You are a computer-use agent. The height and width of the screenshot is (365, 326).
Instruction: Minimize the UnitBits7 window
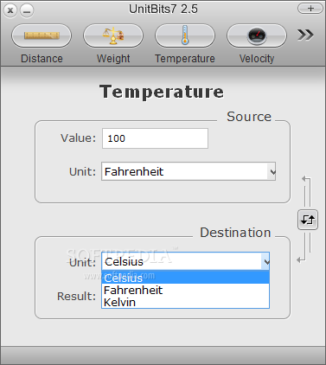click(x=27, y=11)
